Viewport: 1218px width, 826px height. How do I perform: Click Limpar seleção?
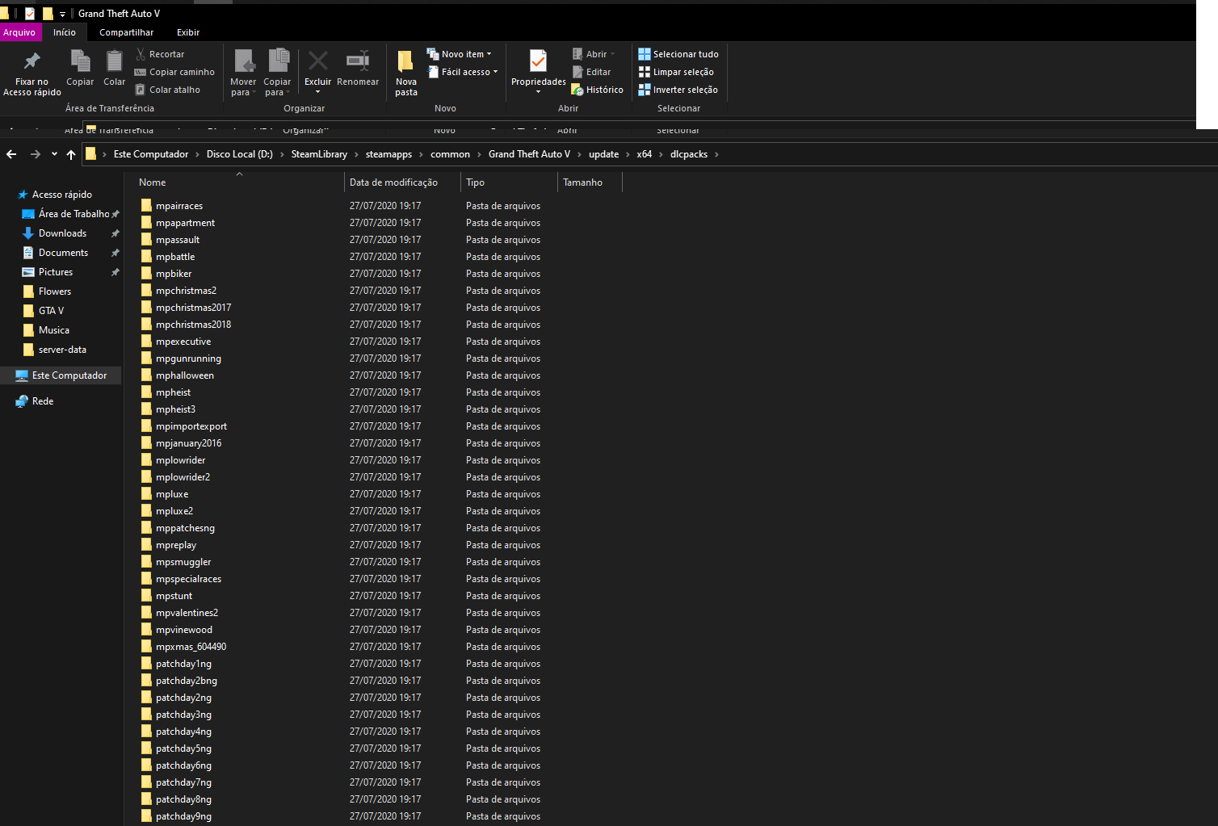tap(676, 72)
